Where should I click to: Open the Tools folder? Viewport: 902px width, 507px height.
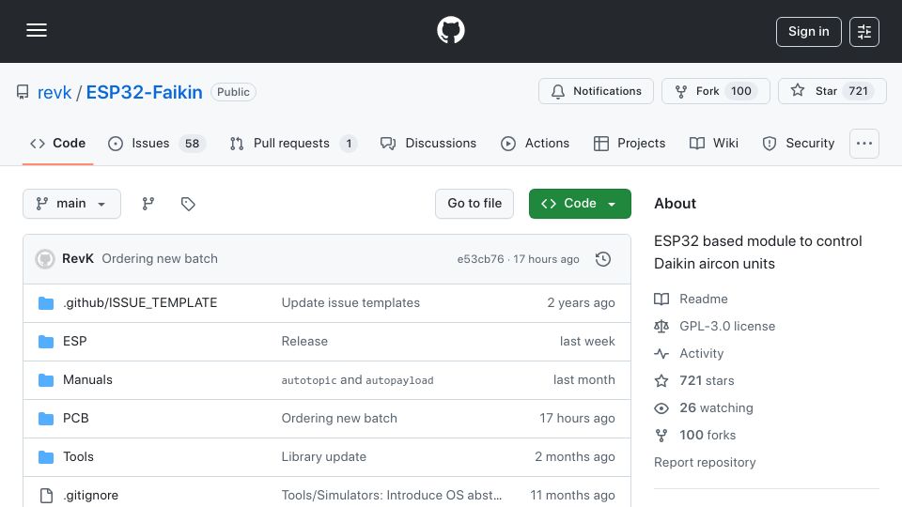tap(78, 457)
